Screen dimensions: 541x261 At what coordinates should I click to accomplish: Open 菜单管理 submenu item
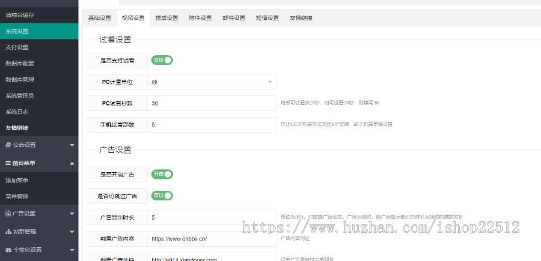click(39, 197)
